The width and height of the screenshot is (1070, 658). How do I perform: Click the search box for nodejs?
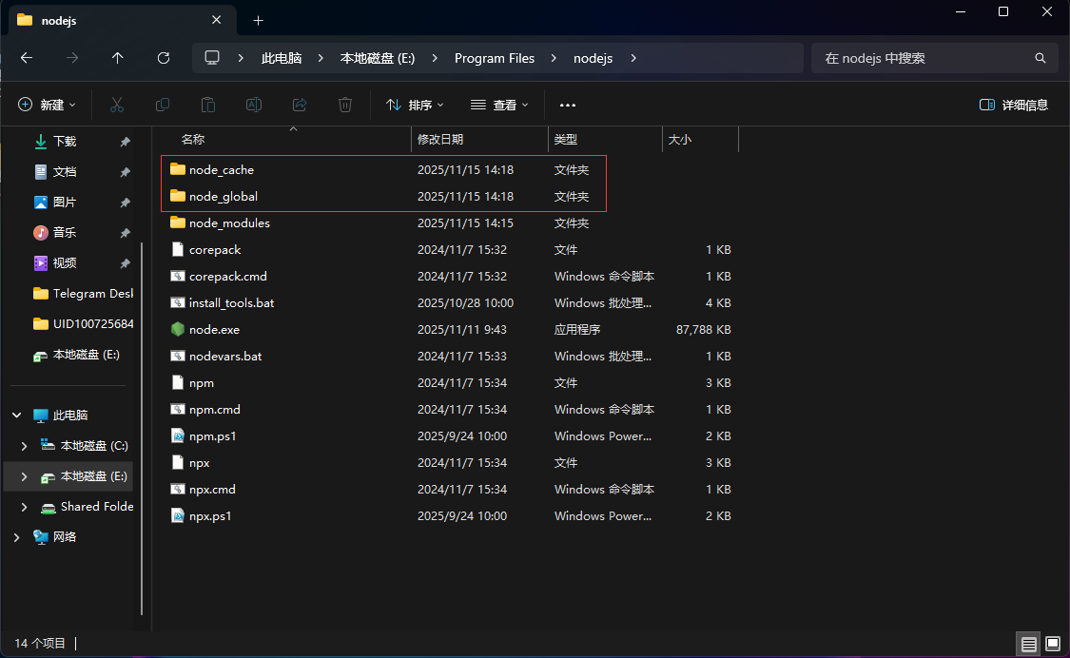pos(923,58)
